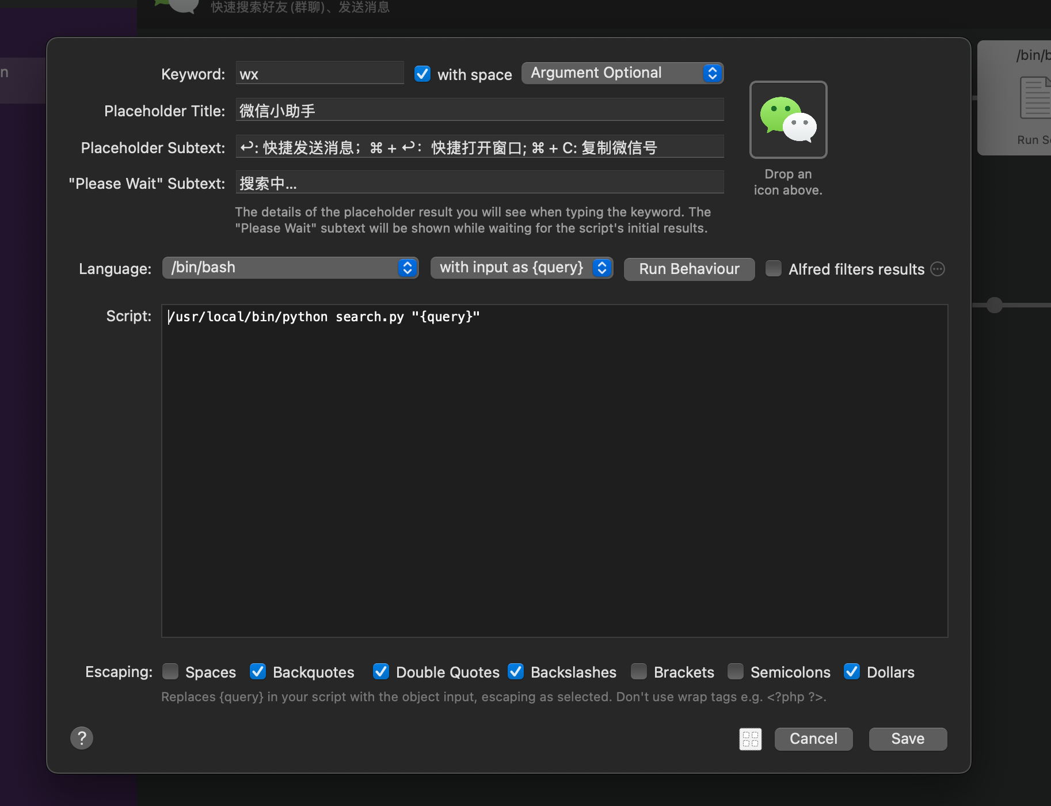Uncheck the with space checkbox
Screen dimensions: 1051x806
[422, 74]
